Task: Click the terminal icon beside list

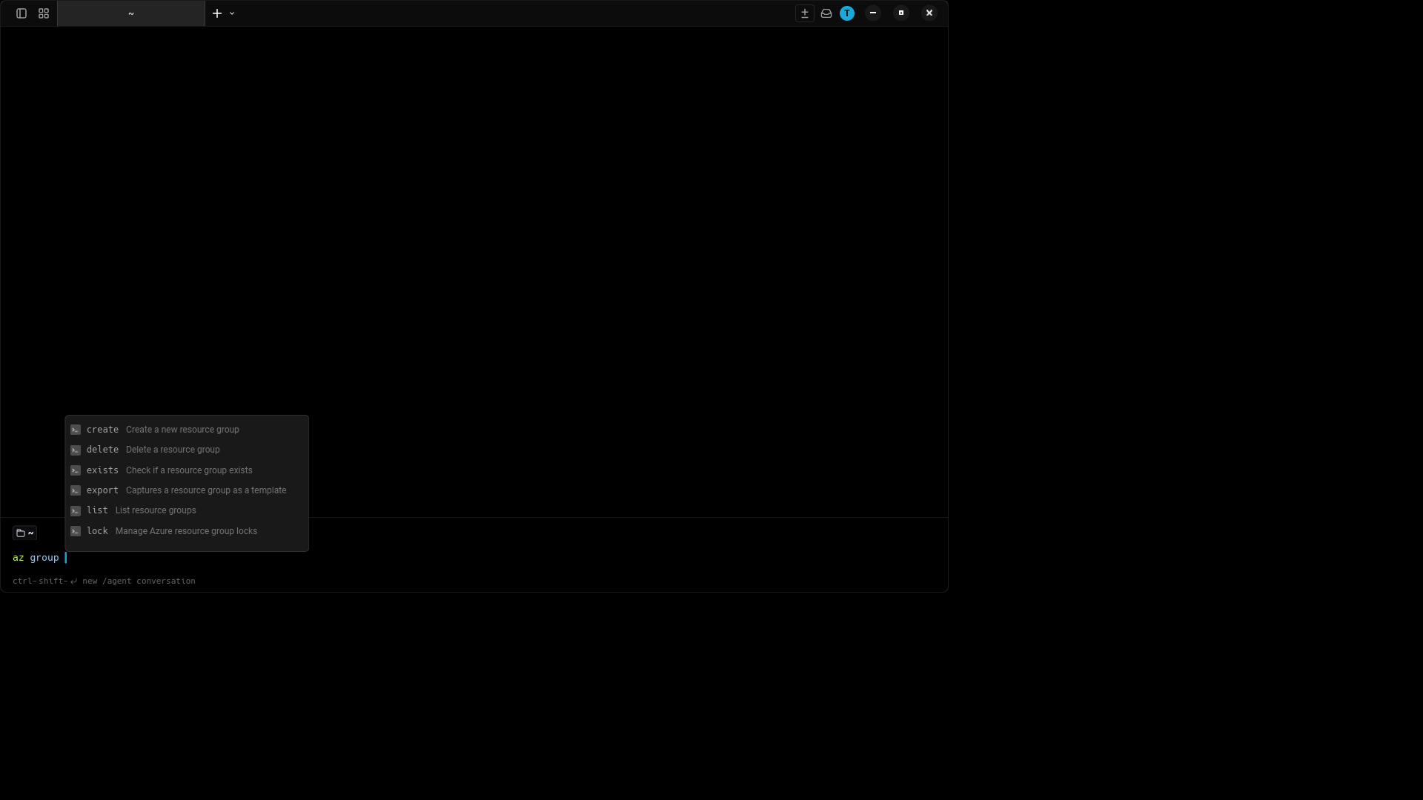Action: pyautogui.click(x=76, y=511)
